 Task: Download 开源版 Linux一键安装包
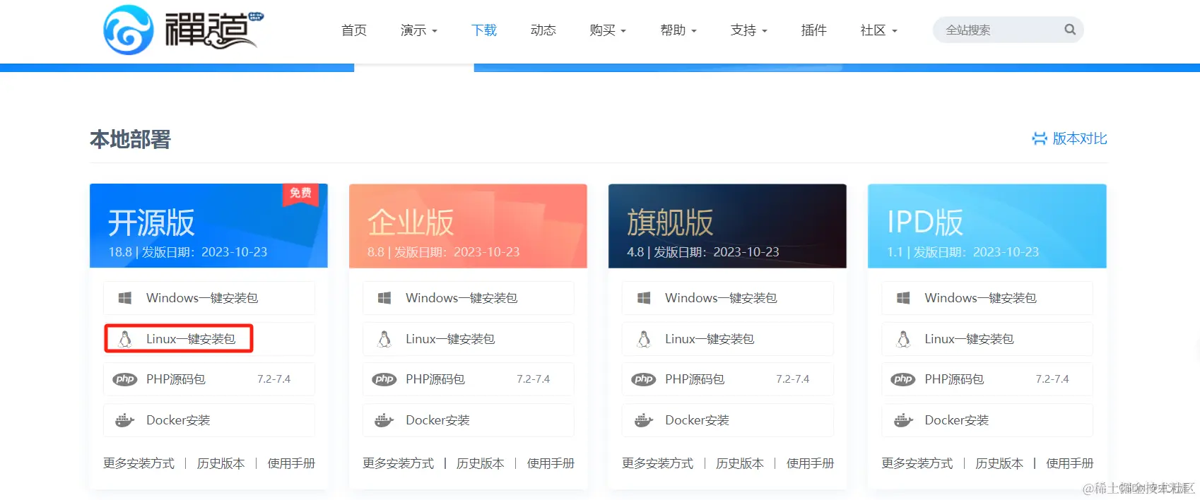point(209,339)
